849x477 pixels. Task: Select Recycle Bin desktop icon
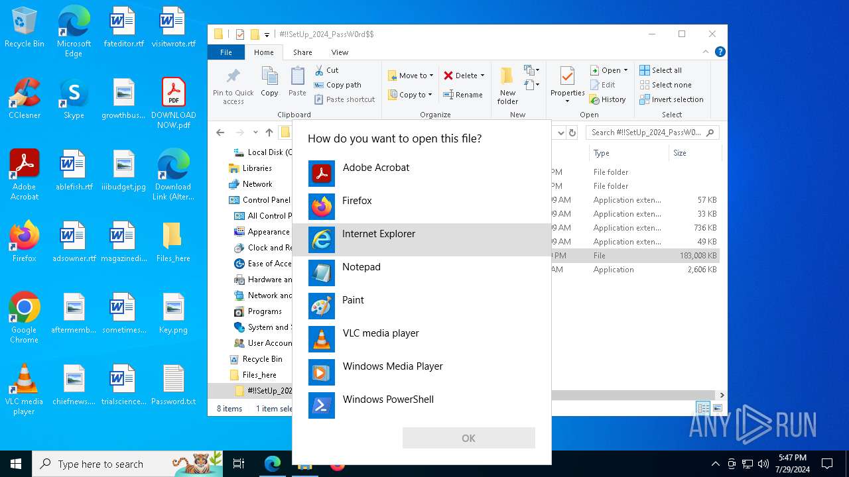pyautogui.click(x=25, y=28)
